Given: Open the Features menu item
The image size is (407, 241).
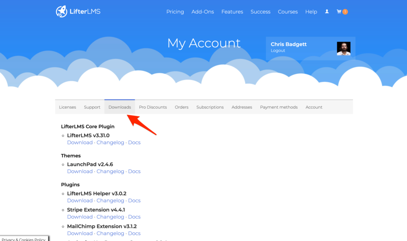Looking at the screenshot, I should point(232,12).
